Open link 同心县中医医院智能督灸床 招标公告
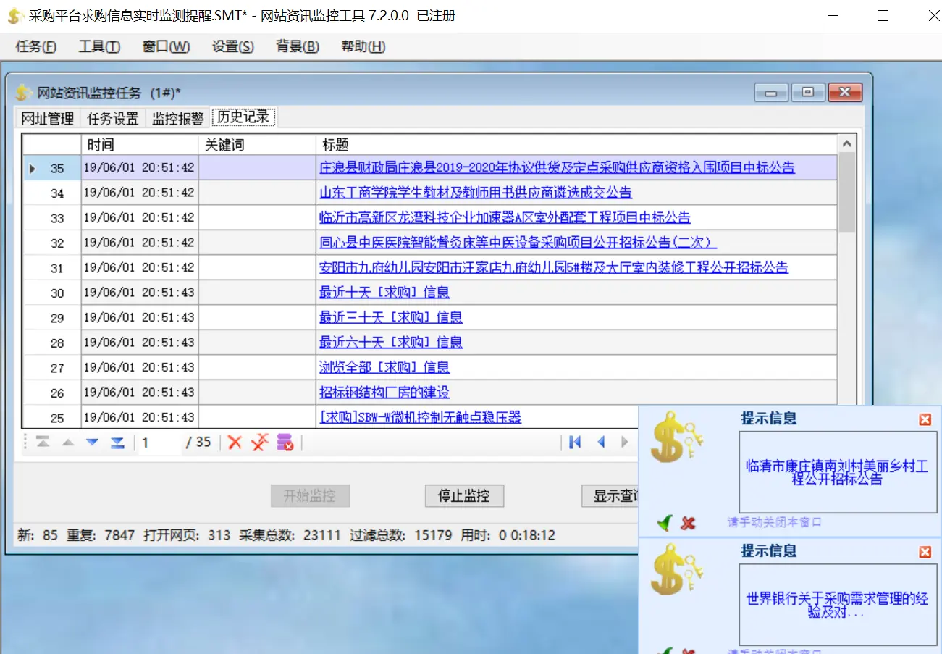This screenshot has width=942, height=654. tap(518, 243)
